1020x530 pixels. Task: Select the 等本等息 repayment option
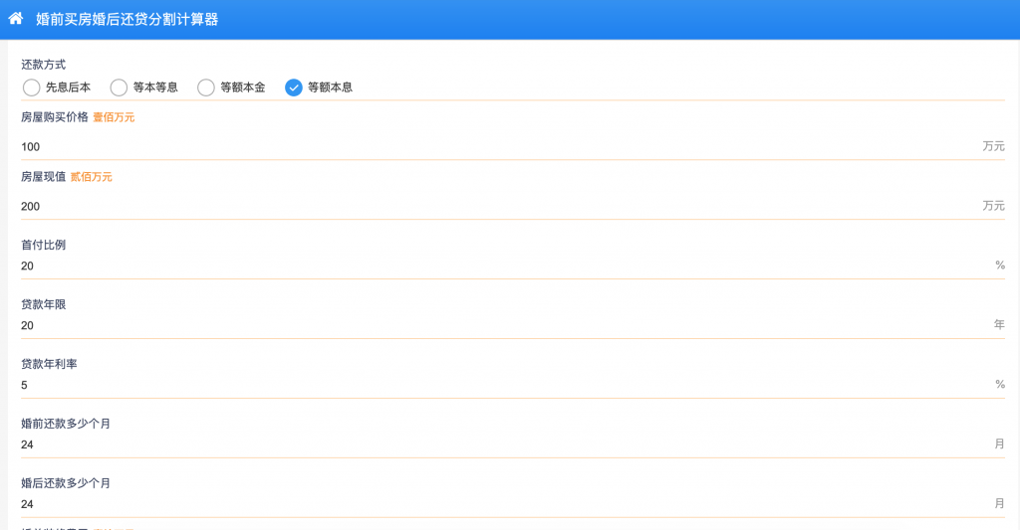point(119,88)
